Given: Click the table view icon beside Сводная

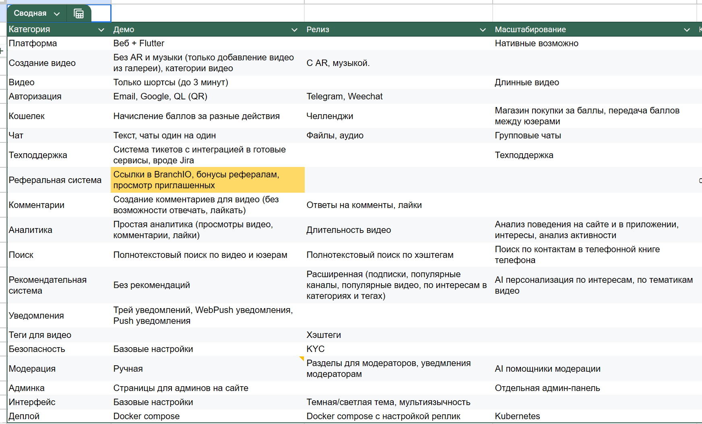Looking at the screenshot, I should point(79,14).
